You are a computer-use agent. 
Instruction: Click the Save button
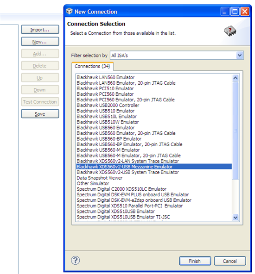(x=40, y=114)
